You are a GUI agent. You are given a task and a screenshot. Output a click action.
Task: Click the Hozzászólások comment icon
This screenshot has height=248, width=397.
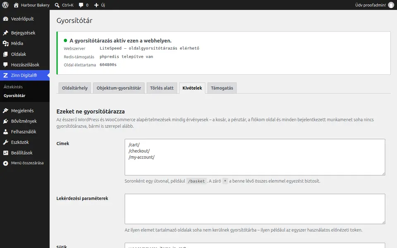[x=5, y=65]
